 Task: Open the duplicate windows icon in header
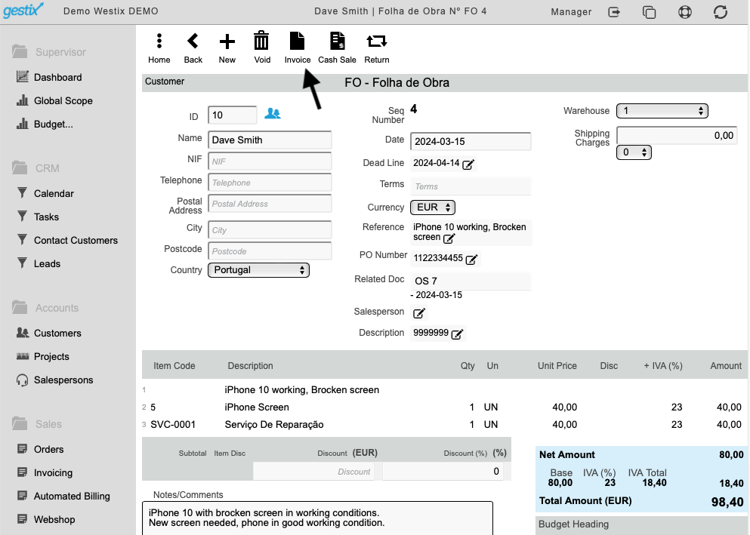click(649, 12)
